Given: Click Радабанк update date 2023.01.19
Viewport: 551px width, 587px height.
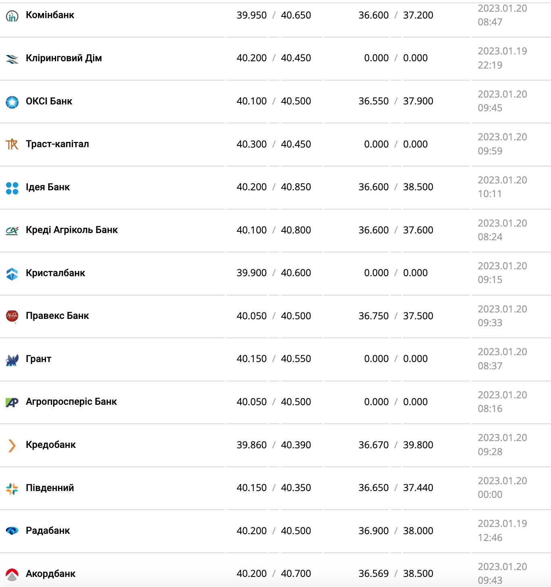Looking at the screenshot, I should click(502, 524).
